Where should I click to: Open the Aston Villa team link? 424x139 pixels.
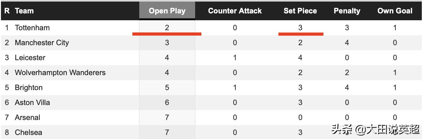pos(32,103)
